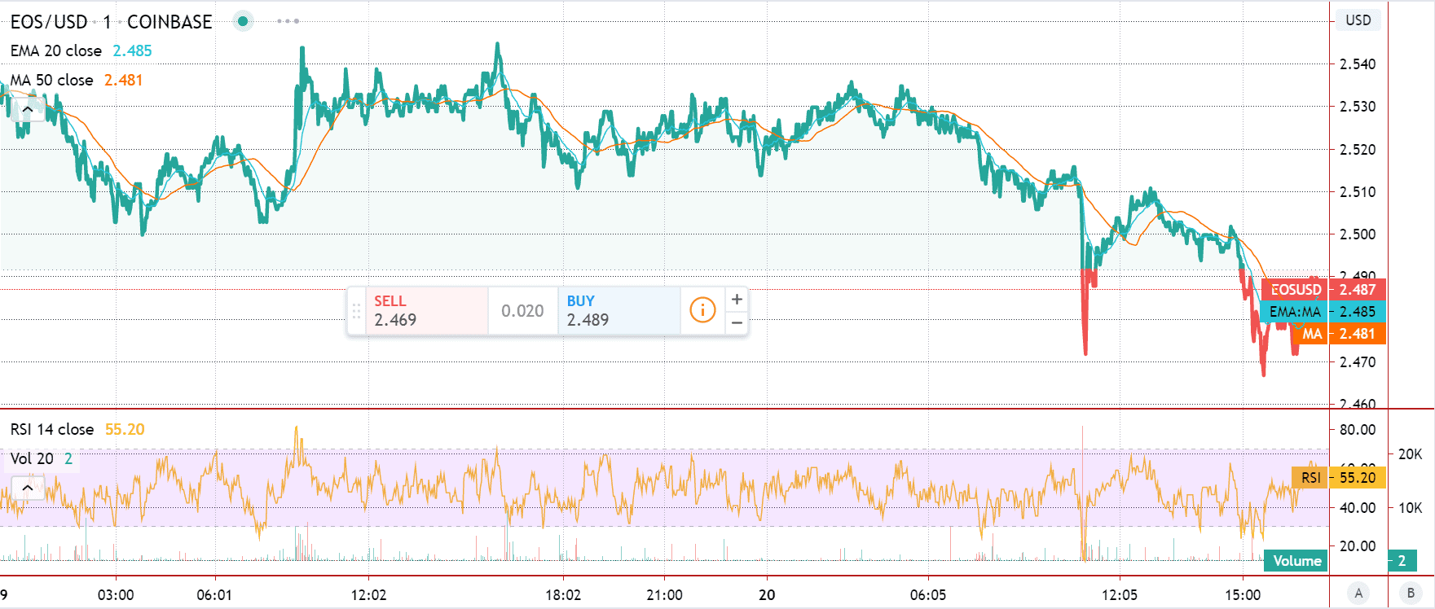
Task: Select the EOS/USD symbol title
Action: coord(49,22)
